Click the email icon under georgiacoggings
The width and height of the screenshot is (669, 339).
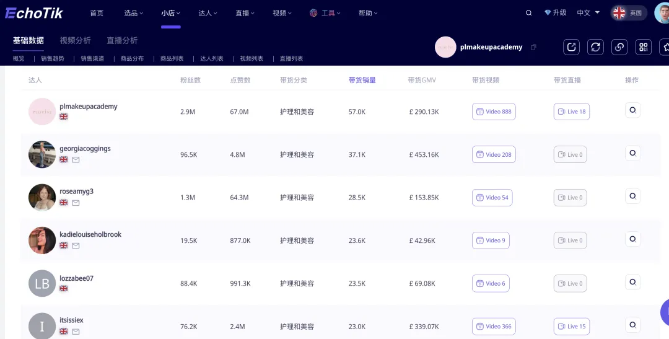76,160
